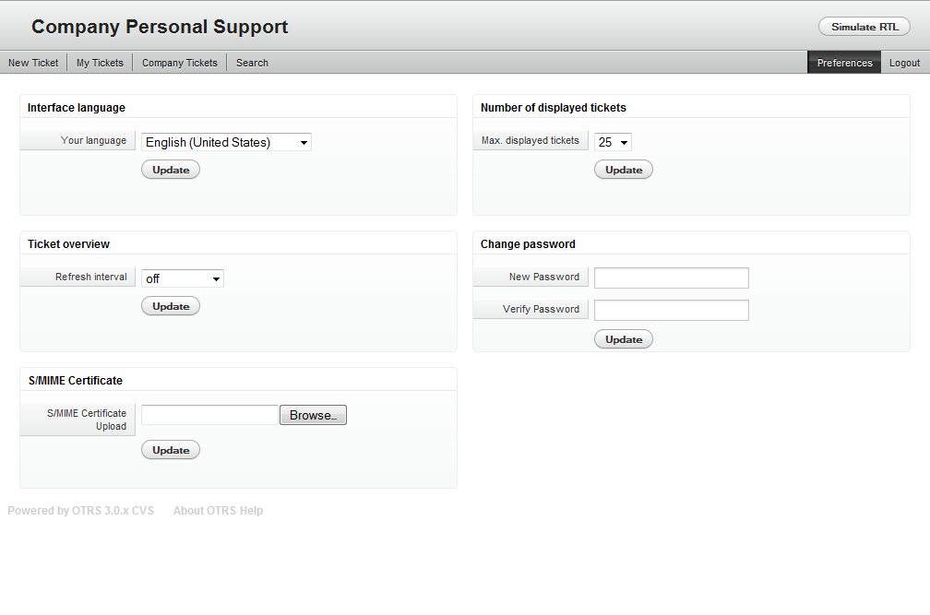Click Update under S/MIME Certificate
The image size is (930, 615).
pos(171,450)
